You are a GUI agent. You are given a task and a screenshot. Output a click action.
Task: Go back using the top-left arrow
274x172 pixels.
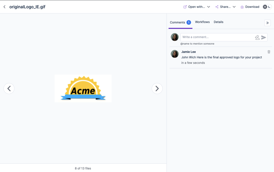point(5,7)
